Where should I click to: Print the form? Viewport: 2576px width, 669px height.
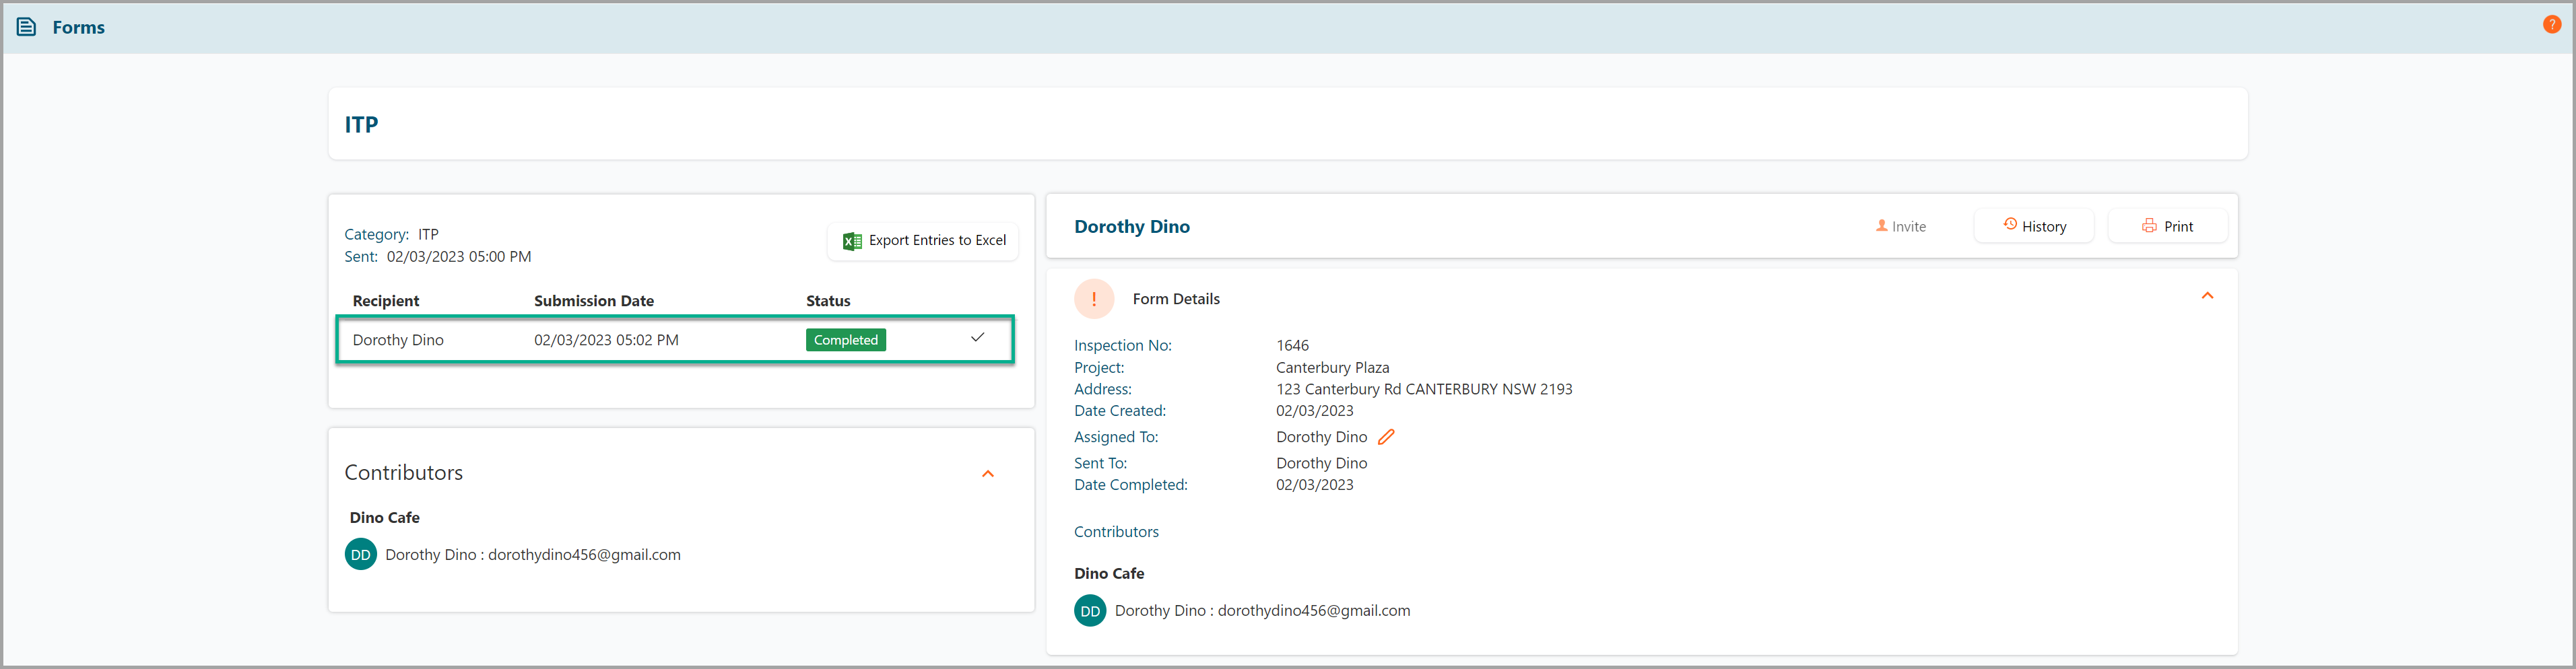tap(2167, 226)
